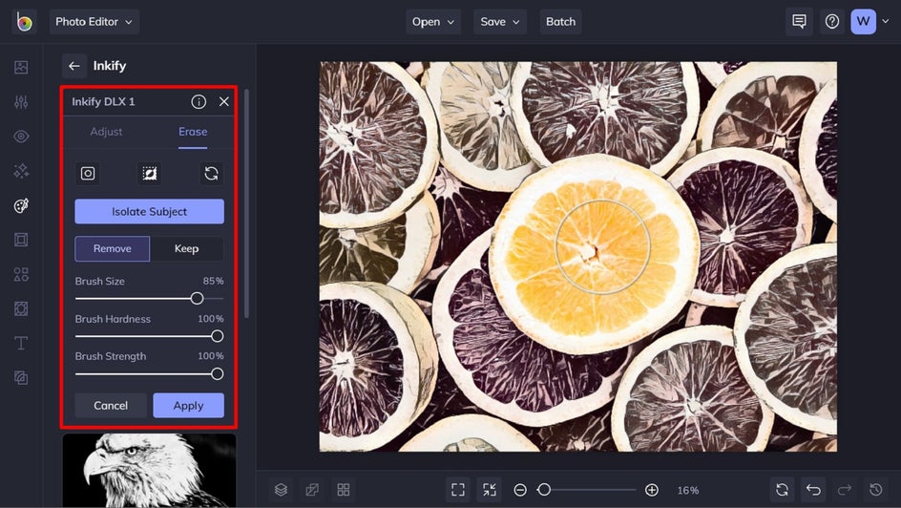Screen dimensions: 901x508
Task: Close the Inkify DLX 1 panel
Action: pos(224,102)
